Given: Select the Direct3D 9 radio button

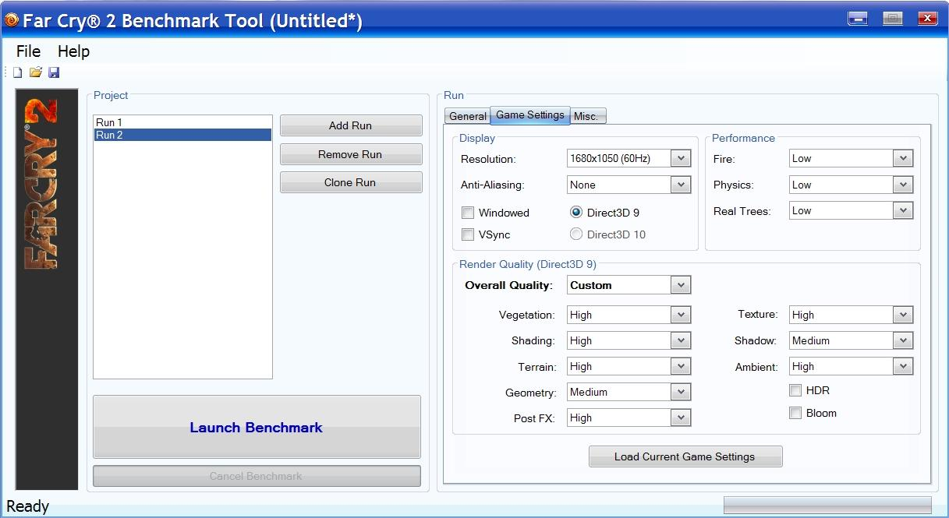Looking at the screenshot, I should click(x=576, y=212).
